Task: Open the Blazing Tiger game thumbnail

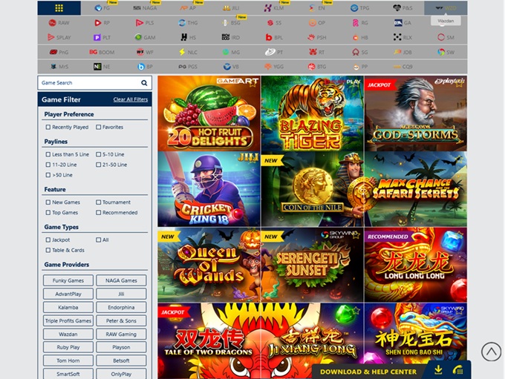Action: pos(312,113)
